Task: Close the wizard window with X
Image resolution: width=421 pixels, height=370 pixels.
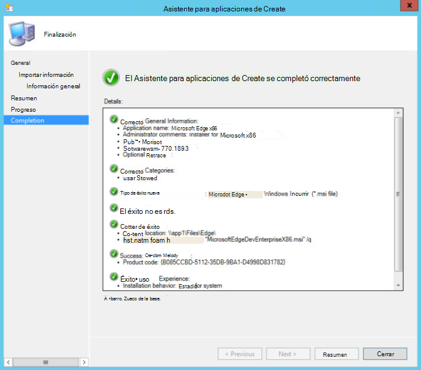Action: coord(410,5)
